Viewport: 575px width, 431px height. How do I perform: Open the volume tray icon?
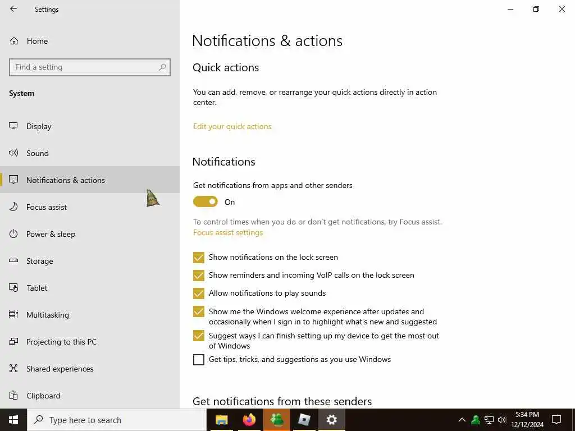pyautogui.click(x=502, y=420)
